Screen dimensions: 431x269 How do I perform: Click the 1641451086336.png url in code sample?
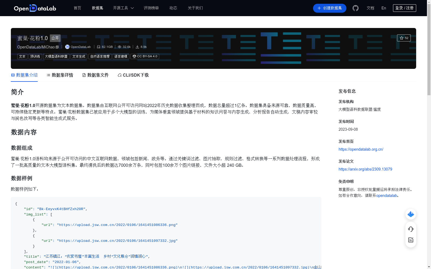(117, 225)
